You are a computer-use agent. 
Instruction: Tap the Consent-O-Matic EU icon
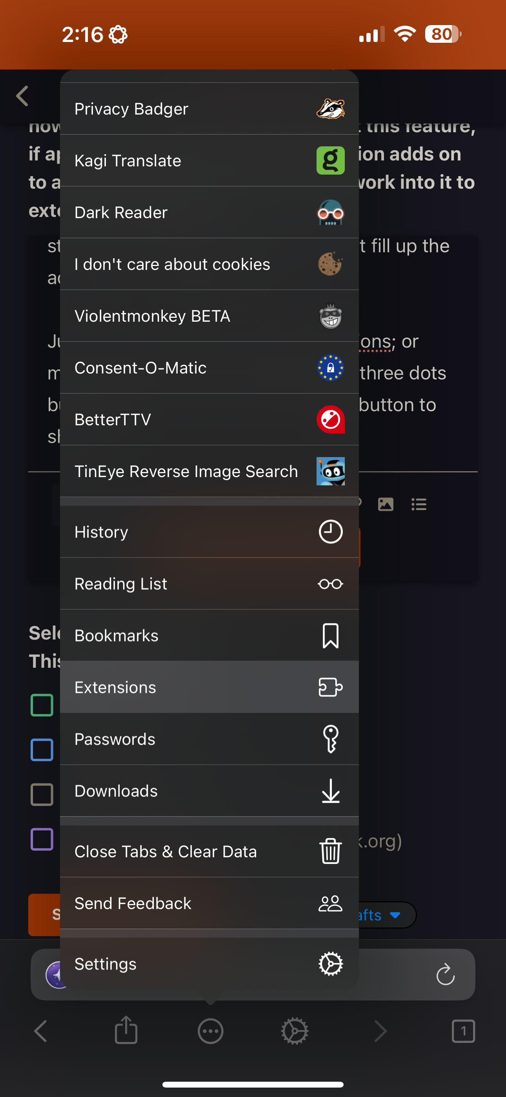click(330, 368)
